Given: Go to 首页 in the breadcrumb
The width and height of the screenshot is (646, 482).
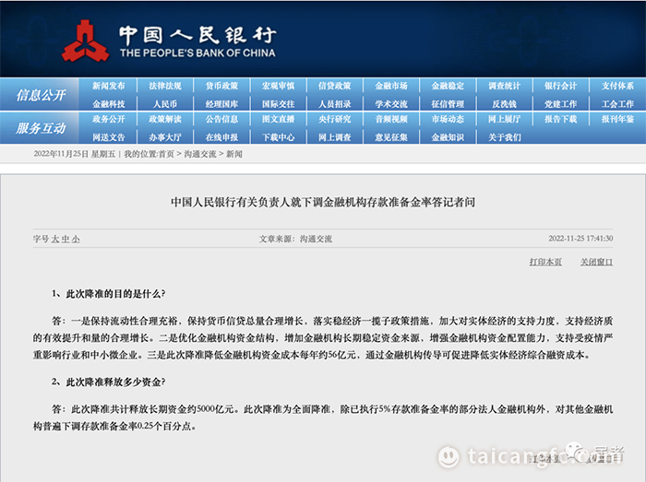Looking at the screenshot, I should click(166, 154).
